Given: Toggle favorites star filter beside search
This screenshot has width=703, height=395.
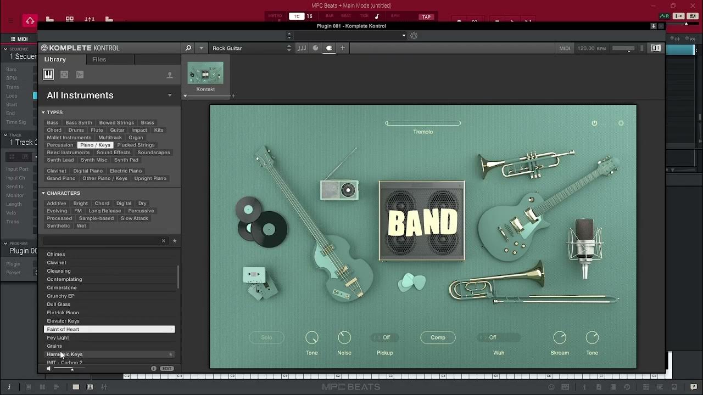Looking at the screenshot, I should [x=175, y=241].
